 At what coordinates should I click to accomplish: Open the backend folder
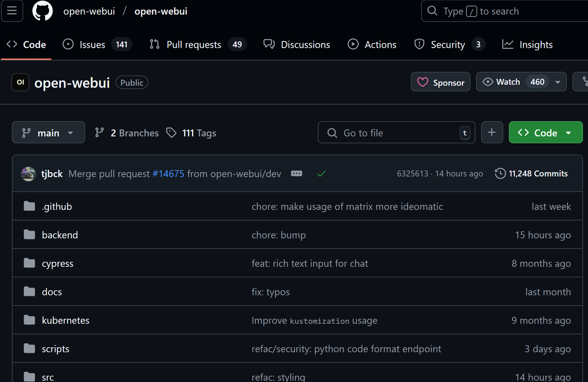coord(60,235)
